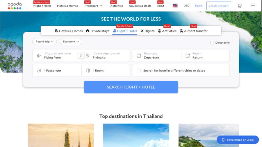Click the Create account button
This screenshot has width=262, height=147.
click(218, 6)
